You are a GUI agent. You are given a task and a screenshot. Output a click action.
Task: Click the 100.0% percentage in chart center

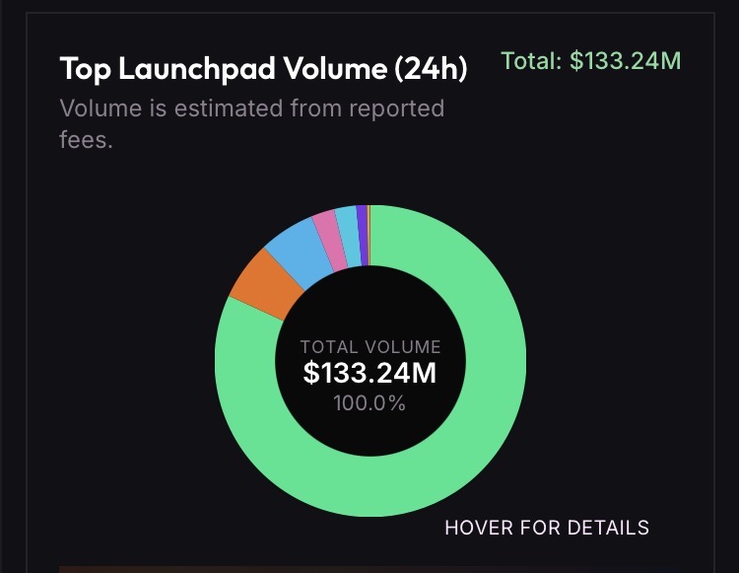click(369, 402)
